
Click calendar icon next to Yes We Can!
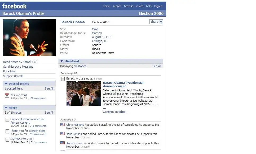(x=7, y=95)
